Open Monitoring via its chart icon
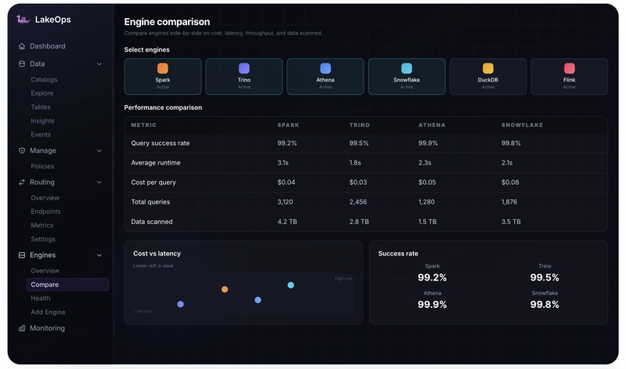626x369 pixels. pyautogui.click(x=22, y=328)
